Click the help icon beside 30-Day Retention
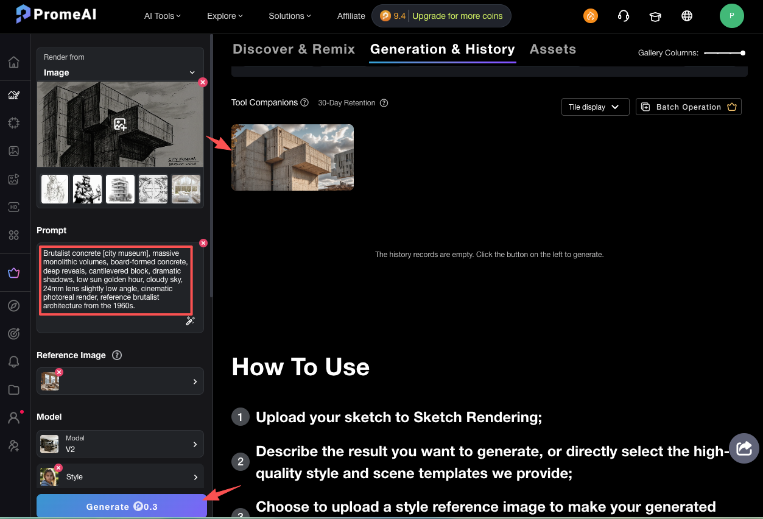 384,103
